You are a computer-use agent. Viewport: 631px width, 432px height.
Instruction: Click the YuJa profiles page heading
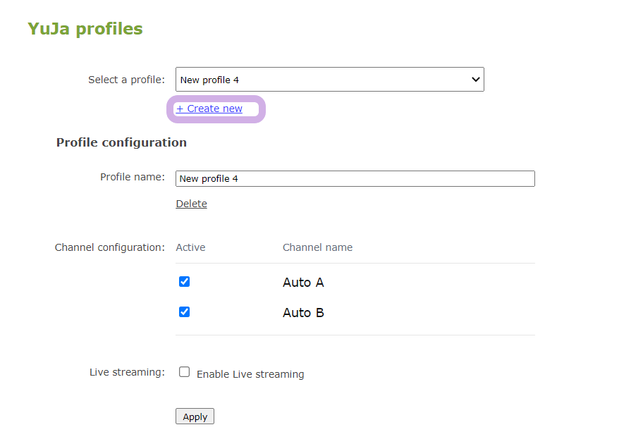[x=85, y=29]
